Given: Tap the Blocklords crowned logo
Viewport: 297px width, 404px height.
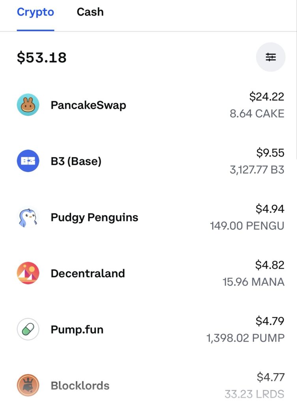Looking at the screenshot, I should click(x=28, y=385).
